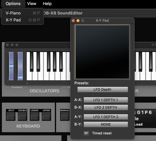Screen dimensions: 156x141
Task: Open the Help menu
Action: (47, 4)
